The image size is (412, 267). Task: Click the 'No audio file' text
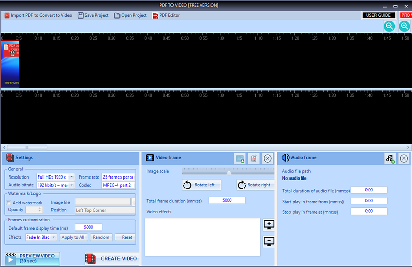[x=294, y=179]
